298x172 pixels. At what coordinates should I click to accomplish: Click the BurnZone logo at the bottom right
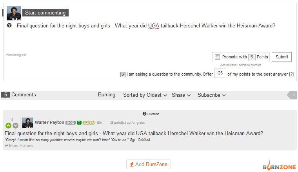point(279,165)
